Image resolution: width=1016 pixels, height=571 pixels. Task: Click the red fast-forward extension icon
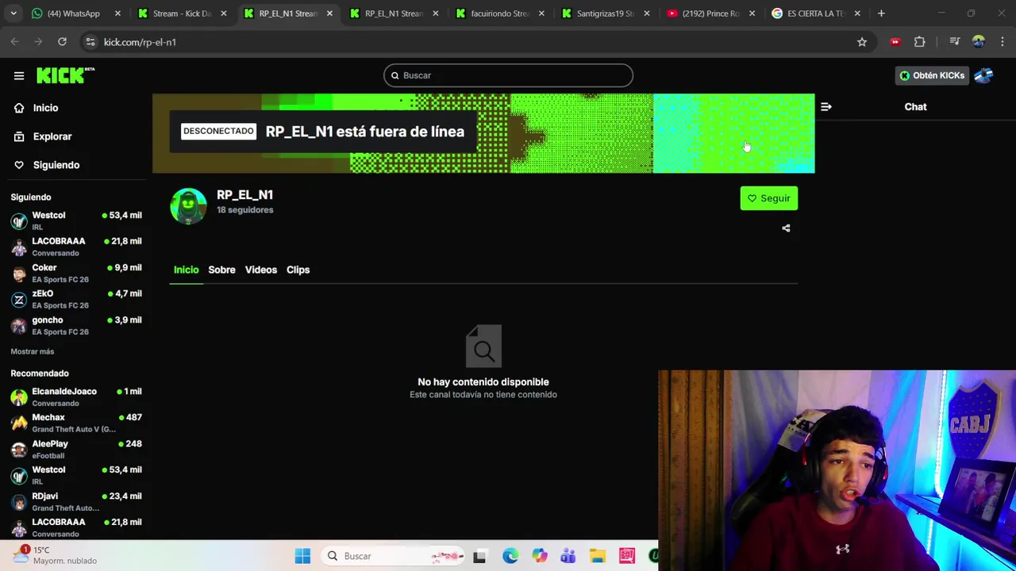pos(895,42)
